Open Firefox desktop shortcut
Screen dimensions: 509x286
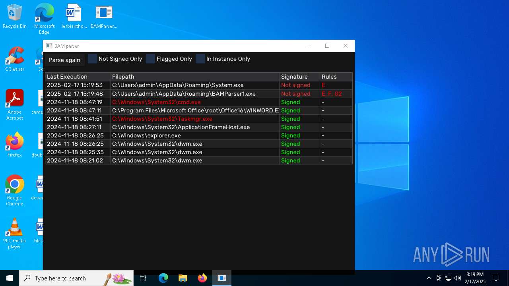pyautogui.click(x=15, y=145)
